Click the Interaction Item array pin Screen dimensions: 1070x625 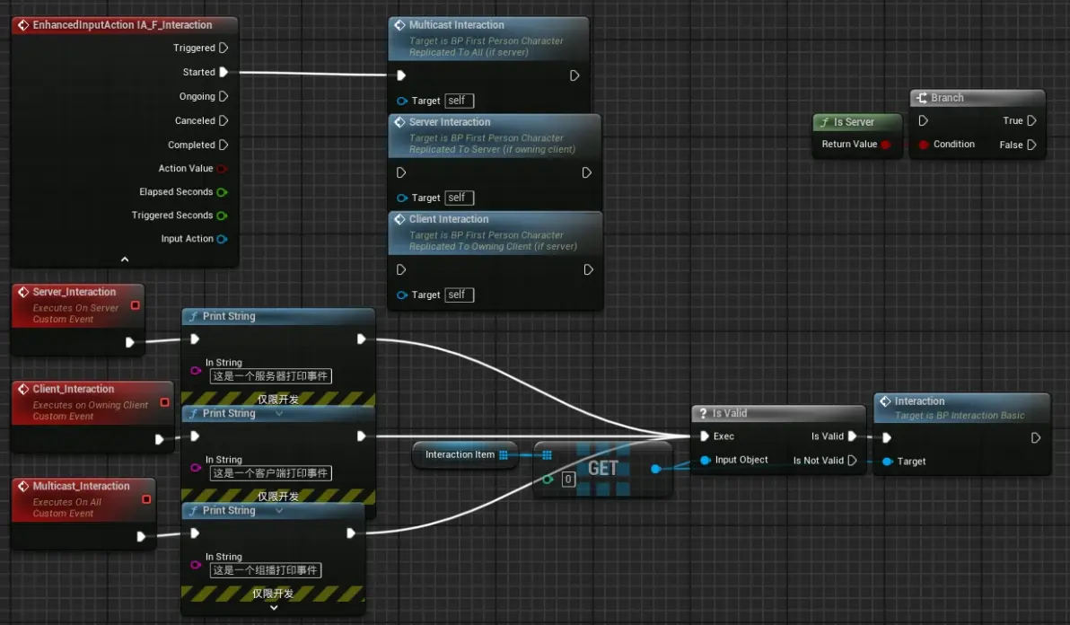click(x=504, y=455)
